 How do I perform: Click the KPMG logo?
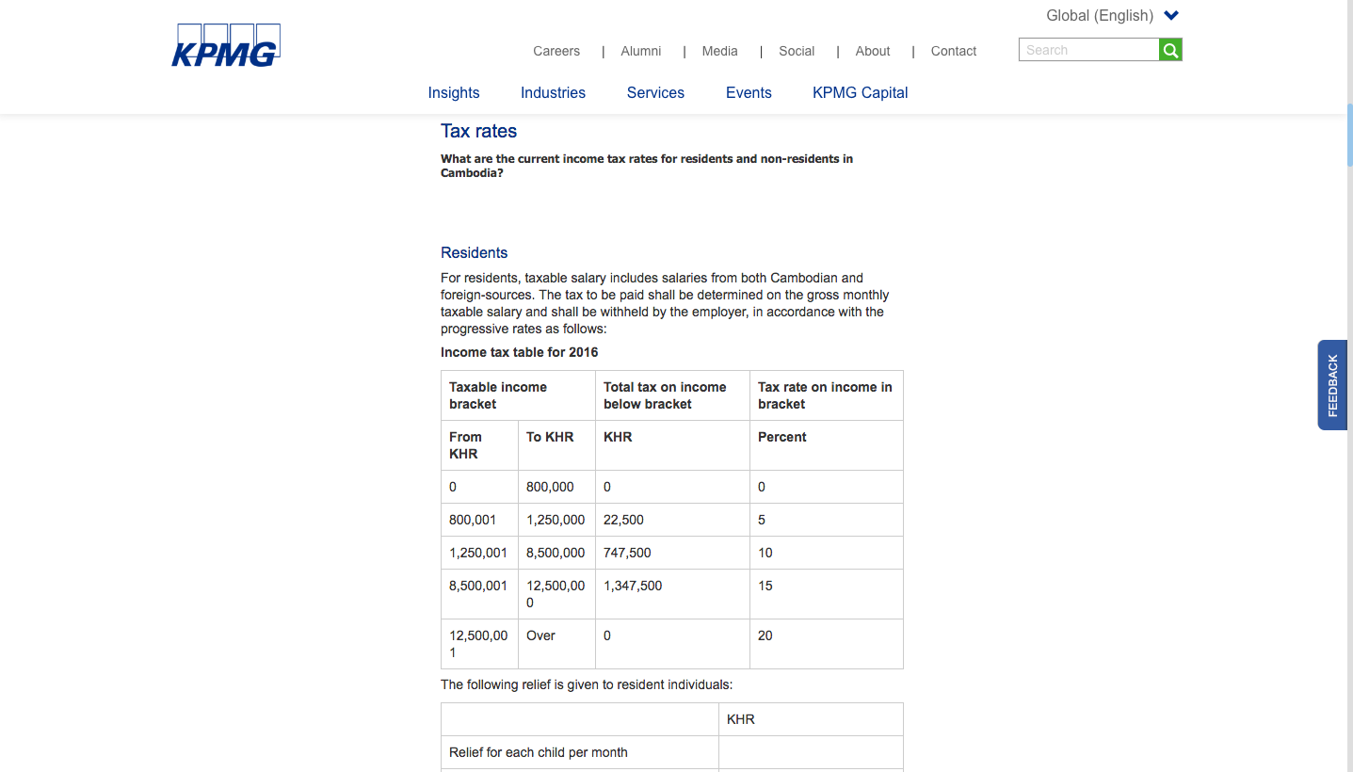click(226, 46)
